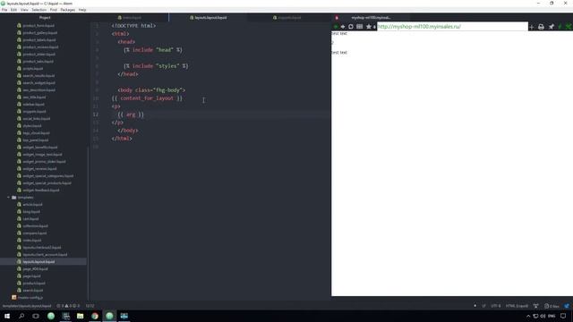Screen dimensions: 573x322
Task: Click the red icon on the preview tab
Action: 337,18
